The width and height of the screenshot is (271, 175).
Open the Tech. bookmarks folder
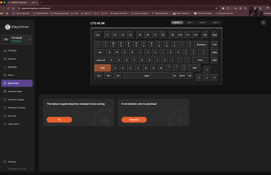click(x=75, y=13)
